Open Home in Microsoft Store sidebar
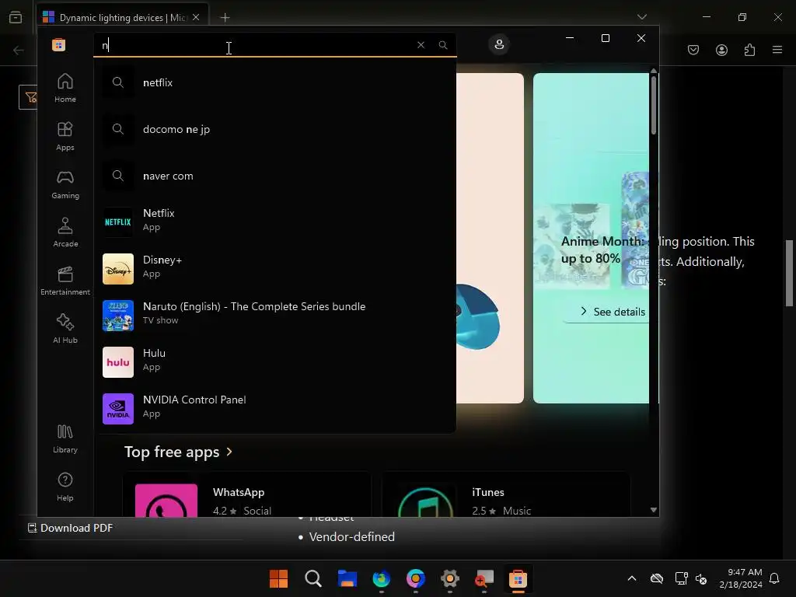 (x=65, y=89)
